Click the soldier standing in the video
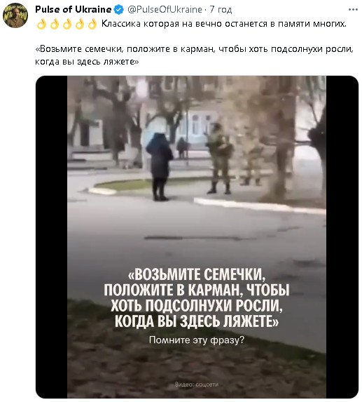362x402 pixels. tap(219, 159)
